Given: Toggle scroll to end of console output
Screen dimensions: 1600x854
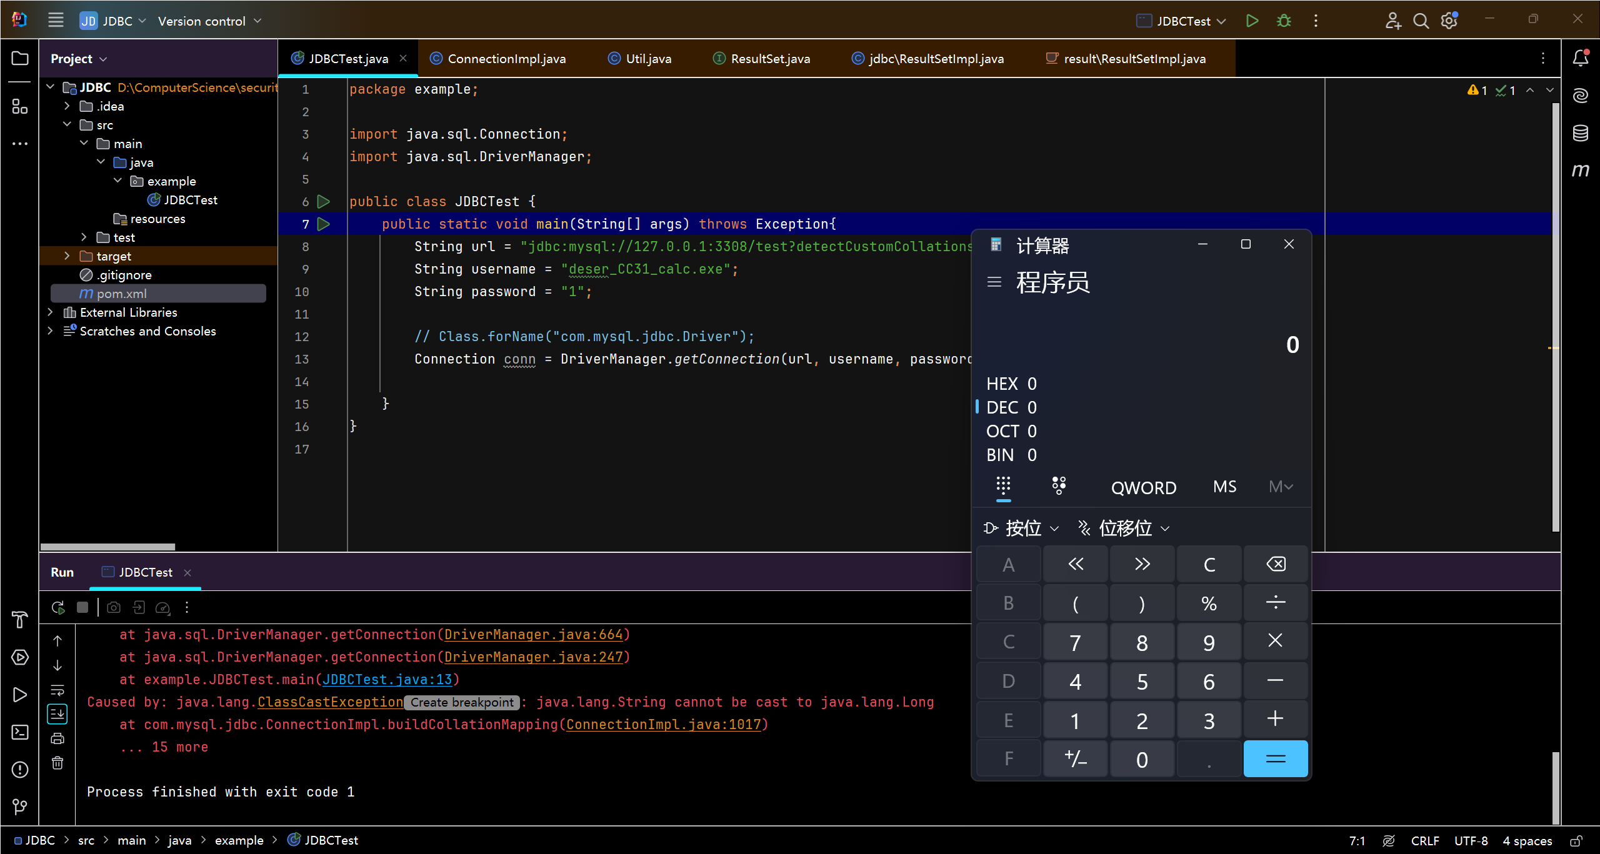Looking at the screenshot, I should point(57,713).
